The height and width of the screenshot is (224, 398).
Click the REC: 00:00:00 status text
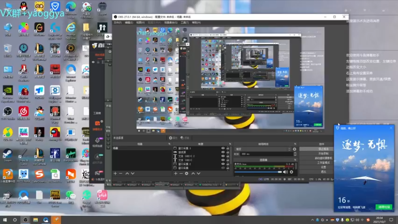(296, 179)
